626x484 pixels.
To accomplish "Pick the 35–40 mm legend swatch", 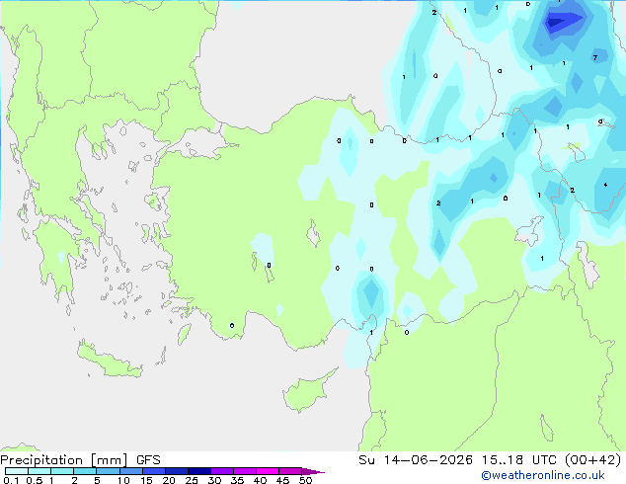I will pos(245,471).
